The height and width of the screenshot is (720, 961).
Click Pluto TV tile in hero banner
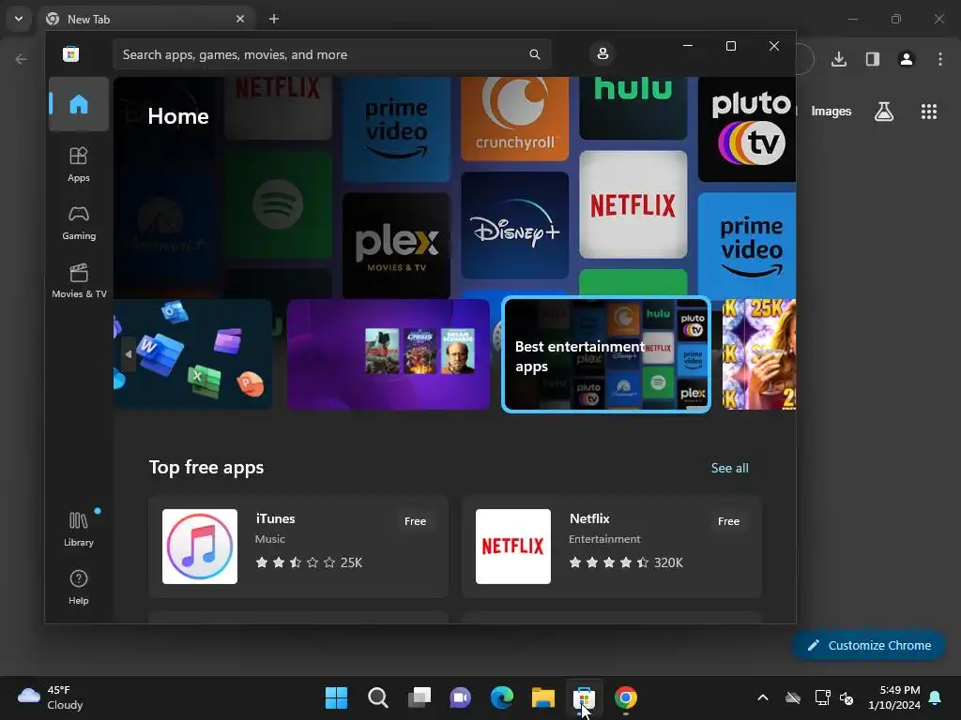pos(747,129)
